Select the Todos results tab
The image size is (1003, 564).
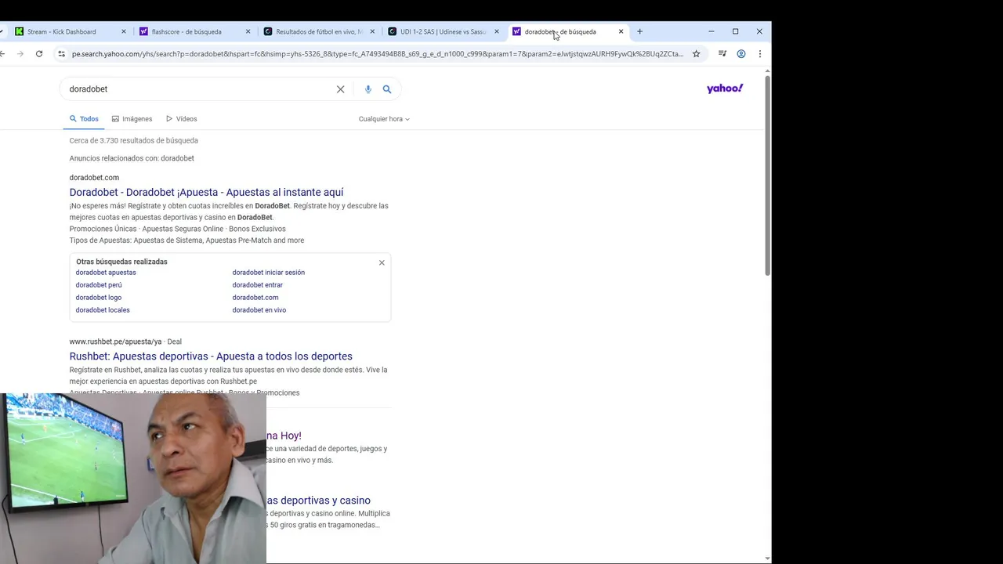(84, 119)
